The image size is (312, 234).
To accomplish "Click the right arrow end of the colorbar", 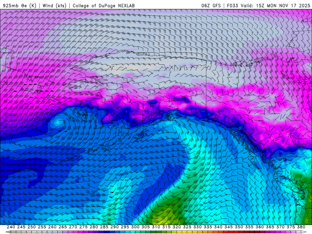I will pos(304,232).
